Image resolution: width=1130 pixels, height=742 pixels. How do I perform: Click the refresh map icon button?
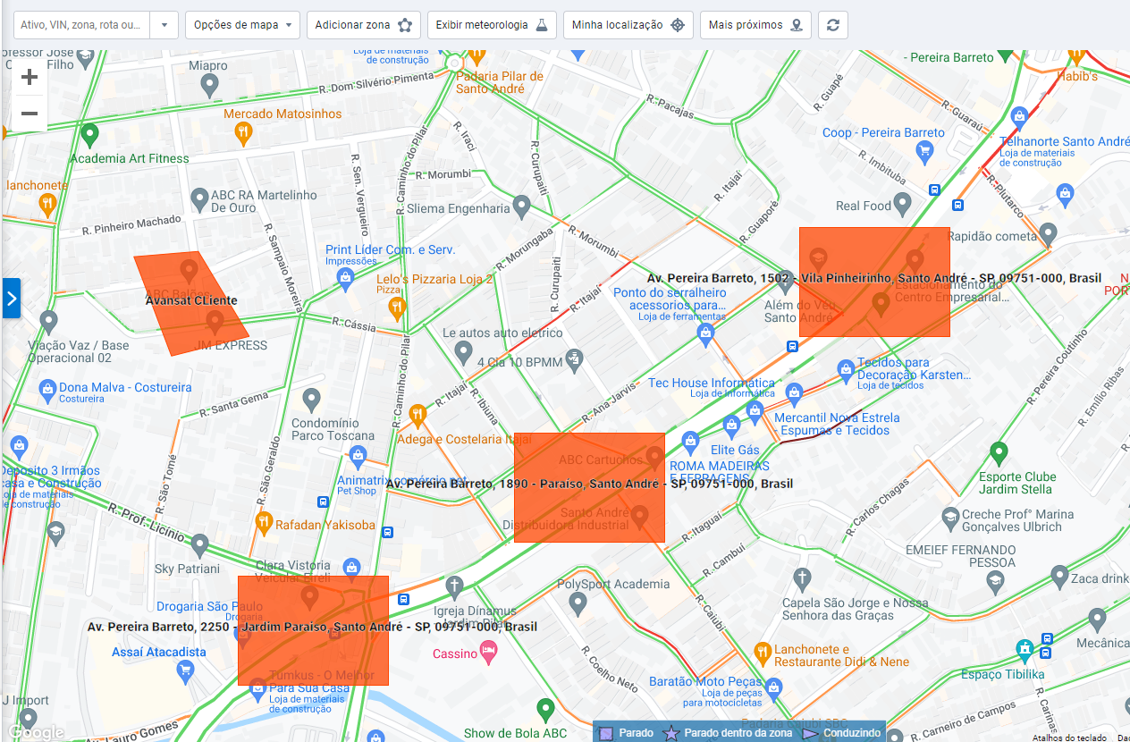click(x=832, y=25)
